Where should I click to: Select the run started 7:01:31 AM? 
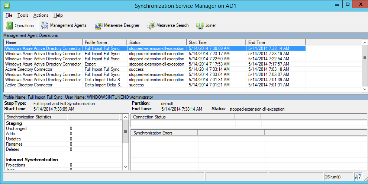(x=155, y=80)
